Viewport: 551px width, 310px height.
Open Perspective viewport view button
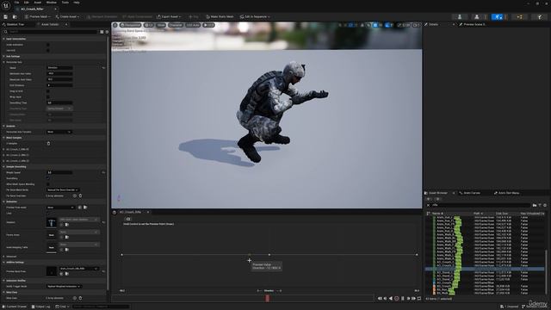pos(131,25)
